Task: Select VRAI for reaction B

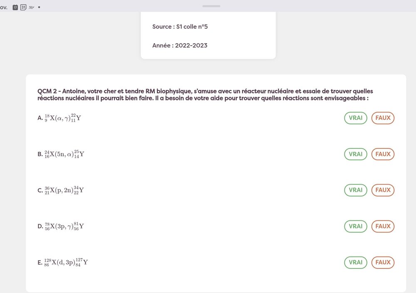Action: pyautogui.click(x=355, y=154)
